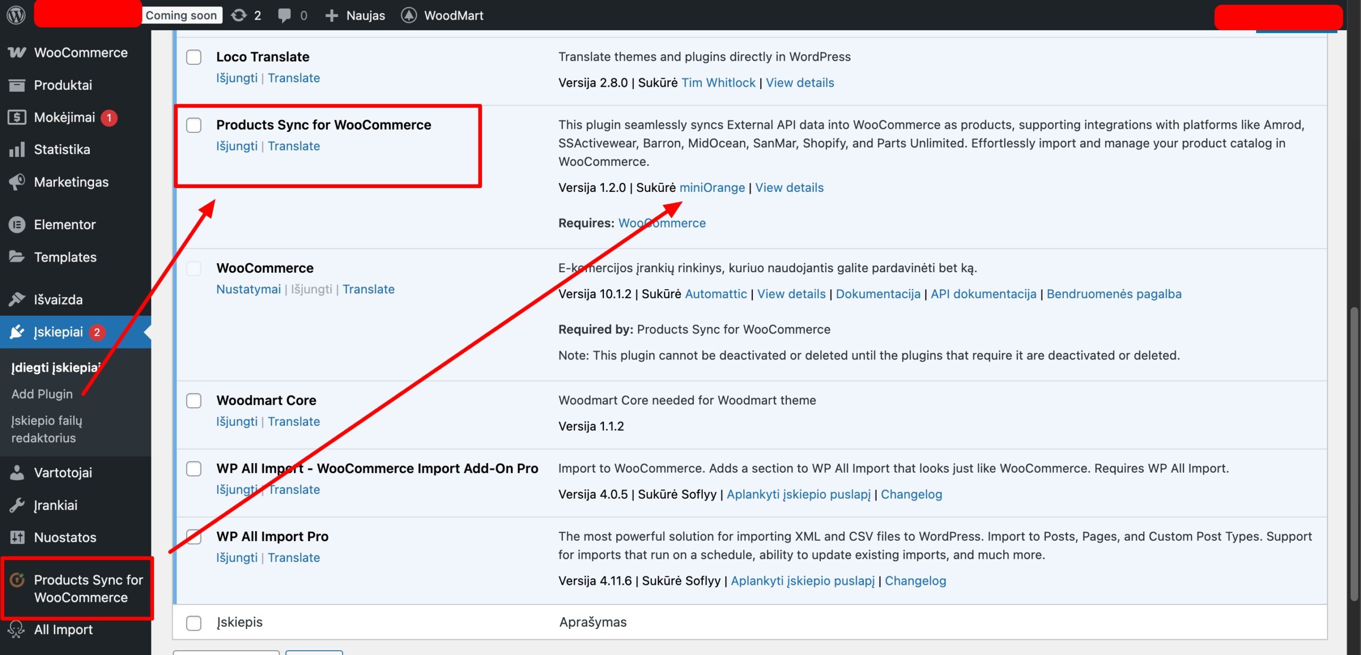Open the miniOrange author link
The height and width of the screenshot is (655, 1361).
[x=712, y=188]
